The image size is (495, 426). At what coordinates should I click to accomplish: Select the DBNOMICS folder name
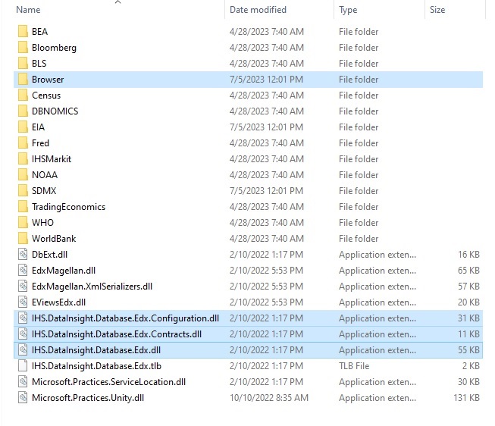pos(55,111)
